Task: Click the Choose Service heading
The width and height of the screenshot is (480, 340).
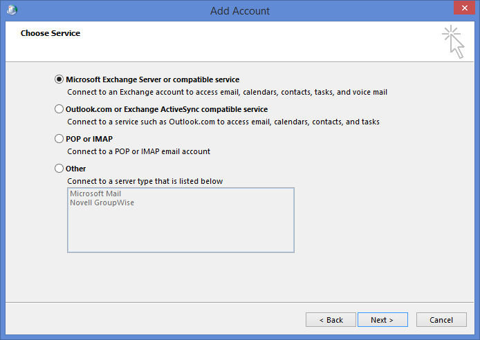Action: pyautogui.click(x=50, y=33)
